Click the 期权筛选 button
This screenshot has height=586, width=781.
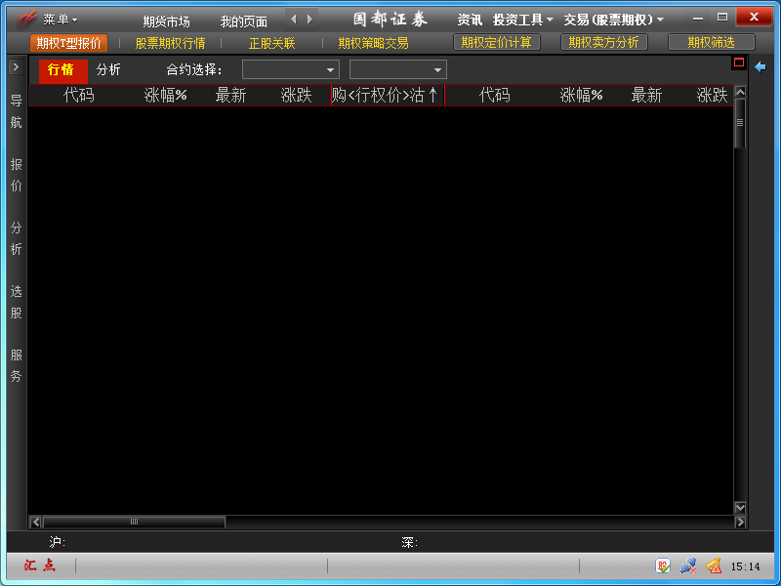pyautogui.click(x=711, y=43)
